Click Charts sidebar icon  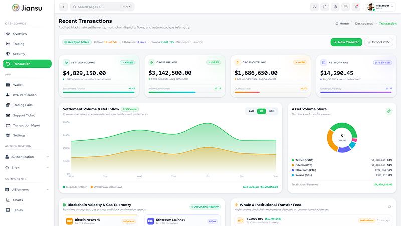coord(8,200)
